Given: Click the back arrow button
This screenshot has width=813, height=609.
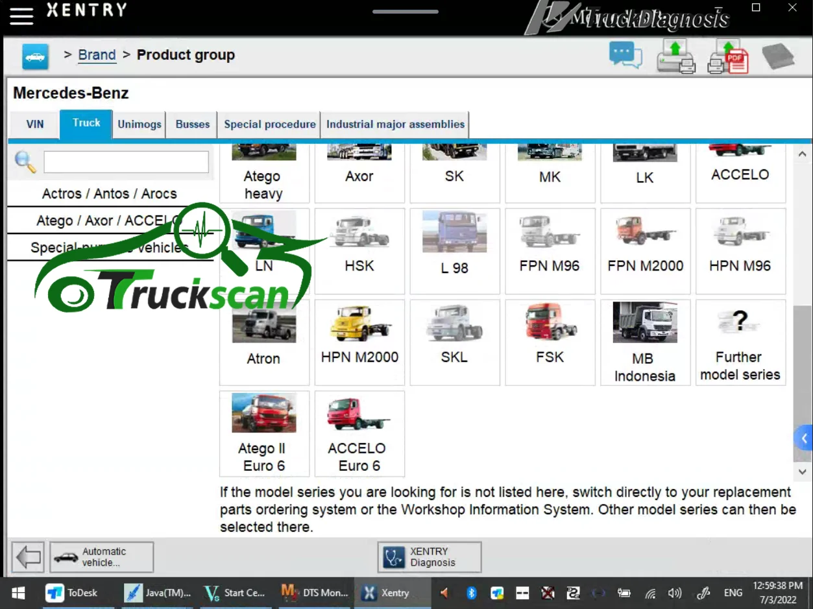Looking at the screenshot, I should click(28, 557).
